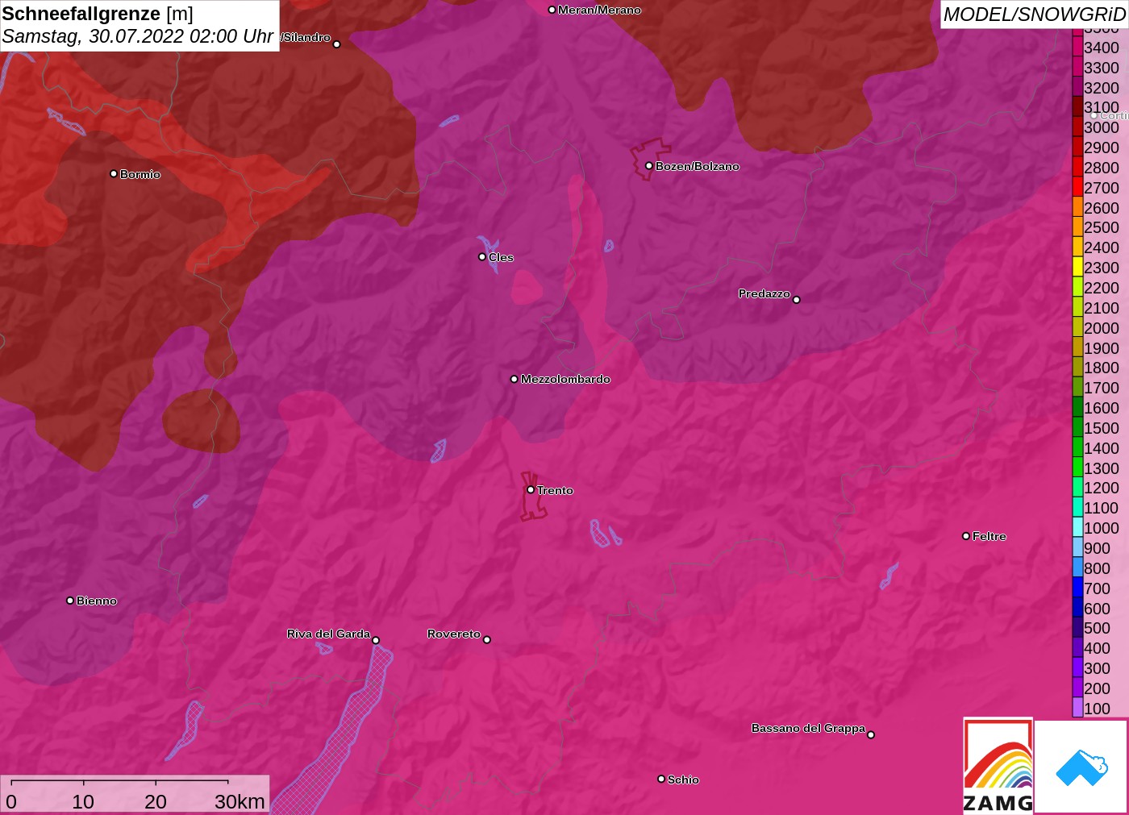Select the Cles city marker dot
The image size is (1129, 815).
point(482,257)
